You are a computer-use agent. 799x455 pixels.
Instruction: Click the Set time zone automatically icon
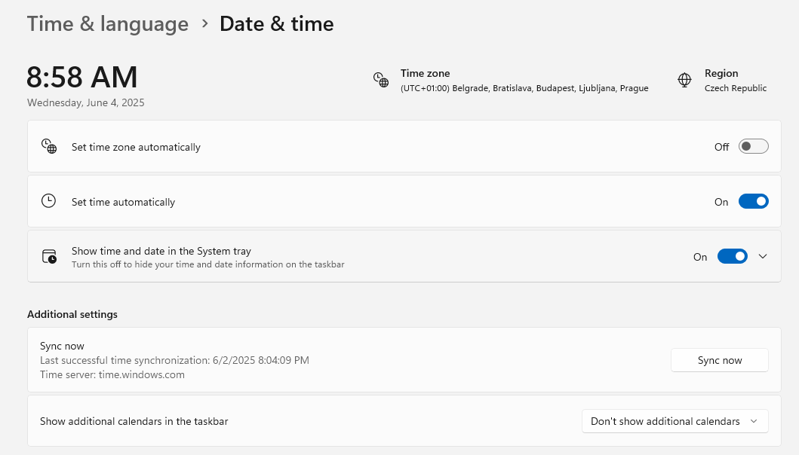49,146
